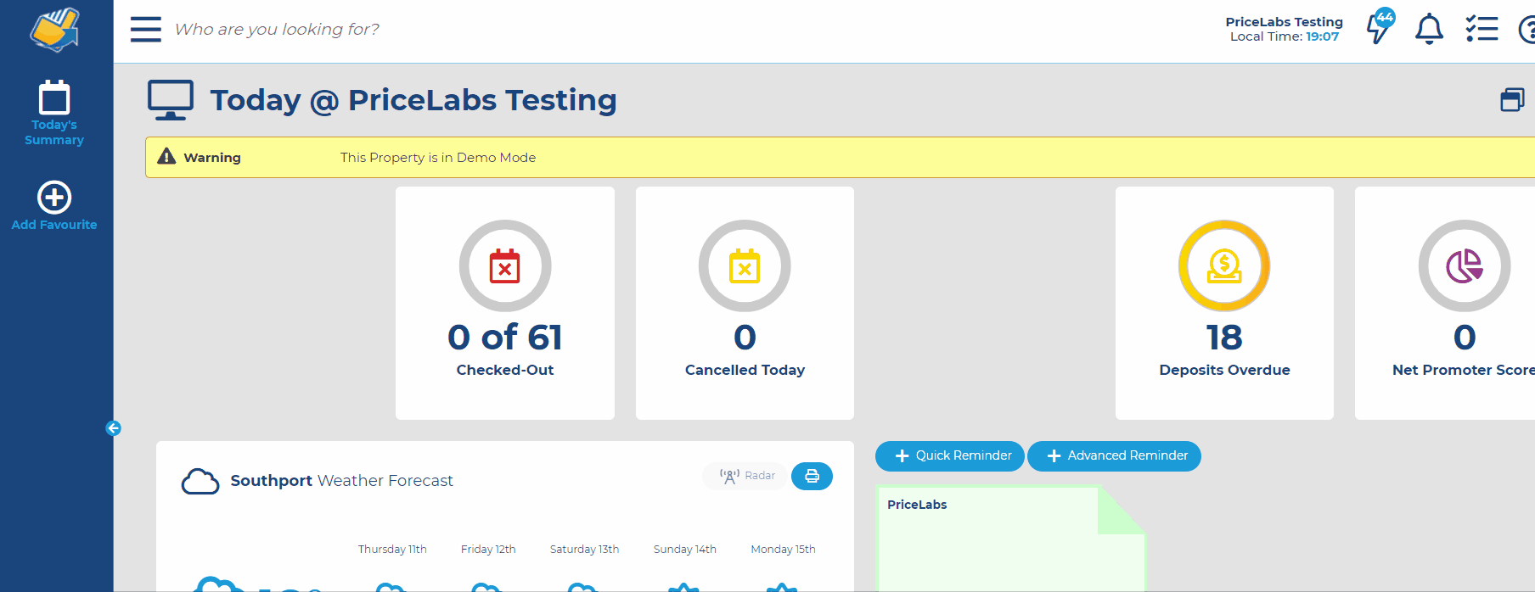The height and width of the screenshot is (592, 1535).
Task: Open Today's Summary from sidebar
Action: click(x=54, y=113)
